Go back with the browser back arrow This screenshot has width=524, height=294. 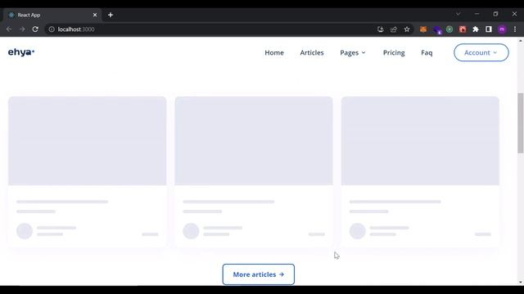pyautogui.click(x=9, y=29)
